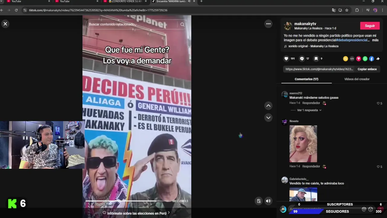Viewport: 387px width, 218px height.
Task: Click Buscar contenido relacionado search field
Action: [132, 24]
